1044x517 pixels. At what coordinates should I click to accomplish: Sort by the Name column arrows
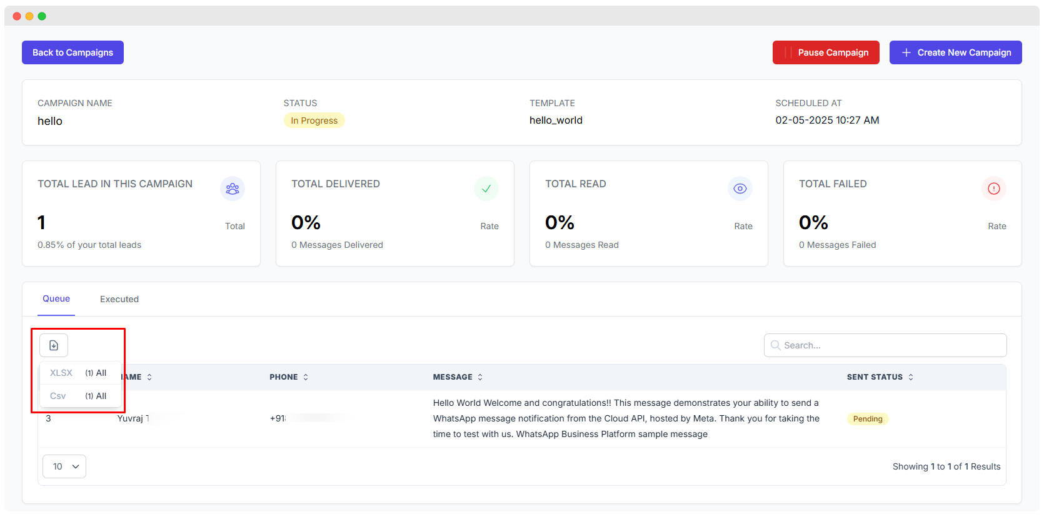click(149, 377)
